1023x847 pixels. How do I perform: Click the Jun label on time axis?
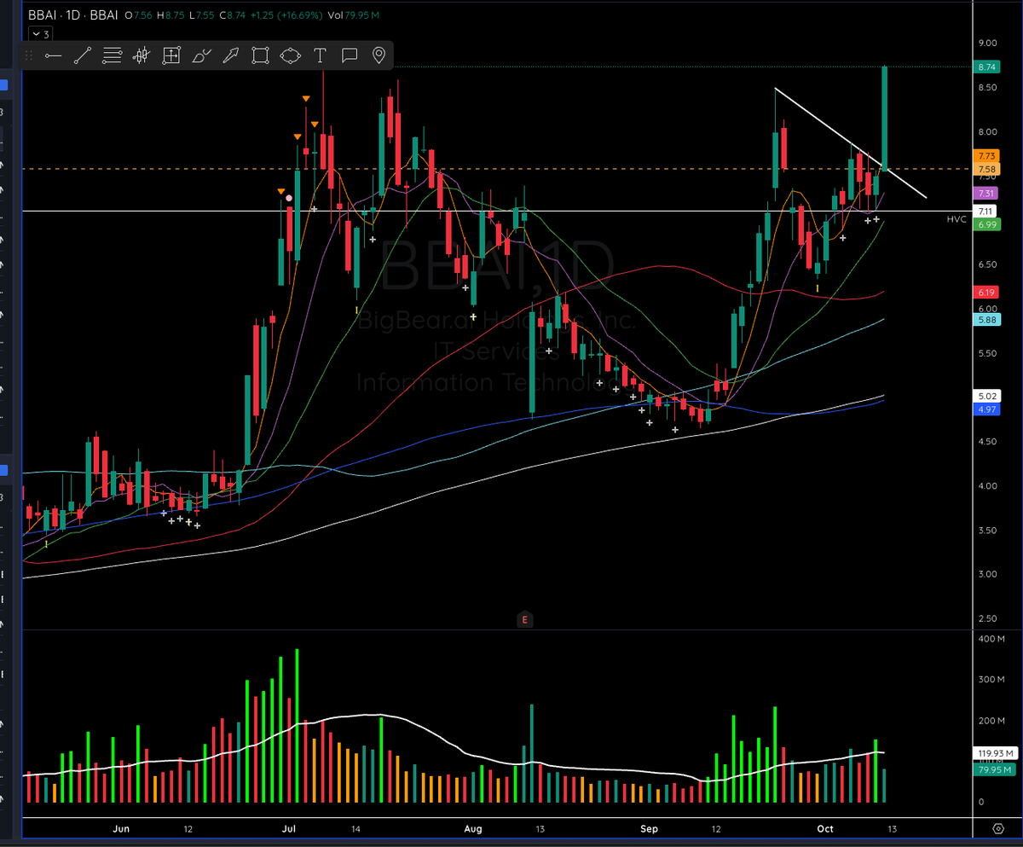121,828
